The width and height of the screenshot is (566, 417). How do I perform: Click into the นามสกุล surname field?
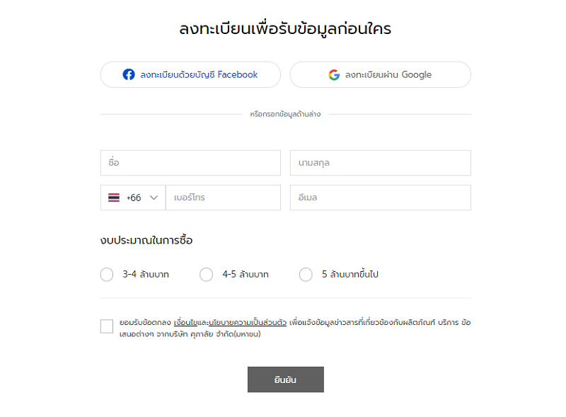click(x=380, y=163)
